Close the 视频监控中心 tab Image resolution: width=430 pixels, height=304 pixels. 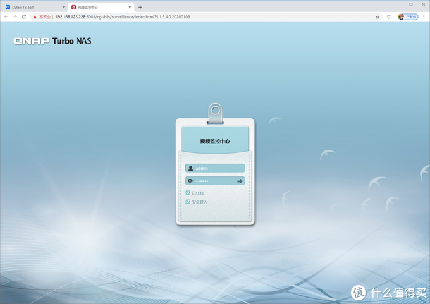click(130, 8)
